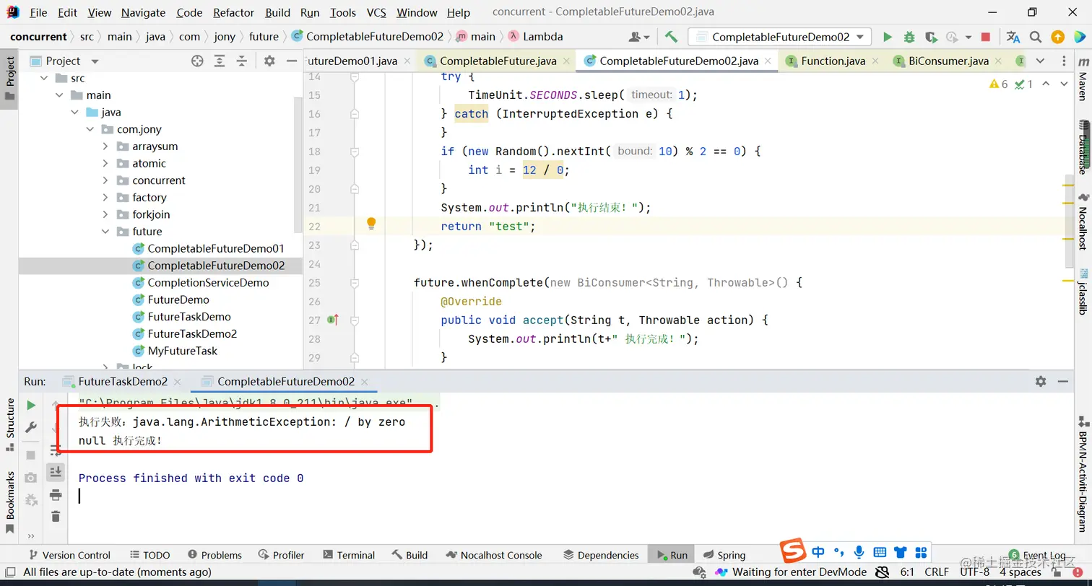
Task: Collapse the src folder
Action: pyautogui.click(x=43, y=78)
